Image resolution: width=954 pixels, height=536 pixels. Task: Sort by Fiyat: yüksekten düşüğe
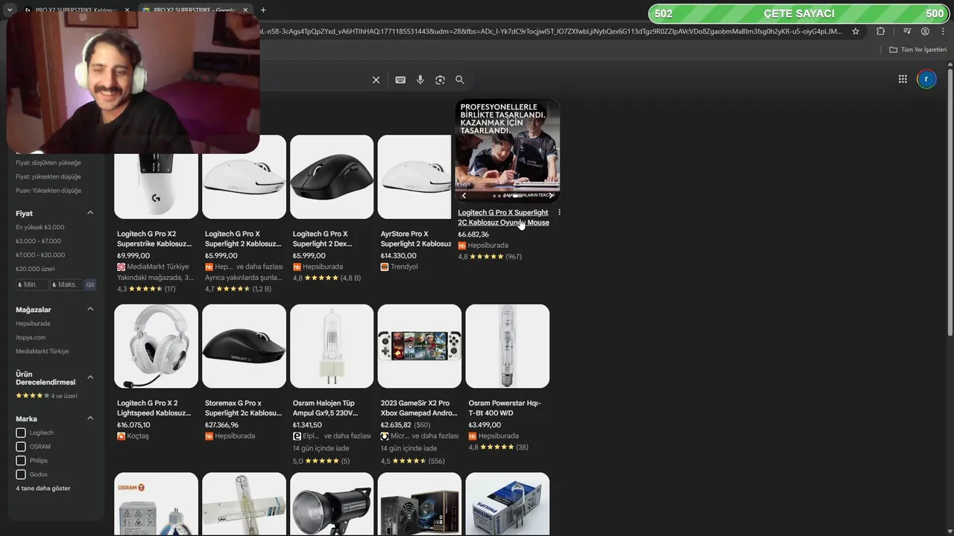click(48, 176)
